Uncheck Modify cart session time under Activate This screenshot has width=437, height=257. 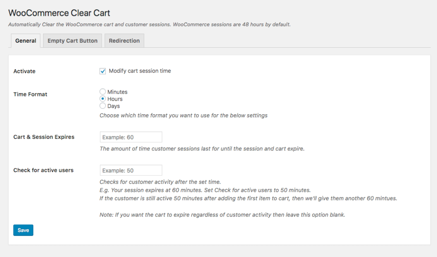pos(102,71)
